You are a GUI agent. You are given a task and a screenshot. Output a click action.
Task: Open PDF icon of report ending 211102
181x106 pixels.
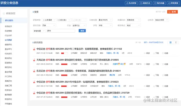pos(34,49)
